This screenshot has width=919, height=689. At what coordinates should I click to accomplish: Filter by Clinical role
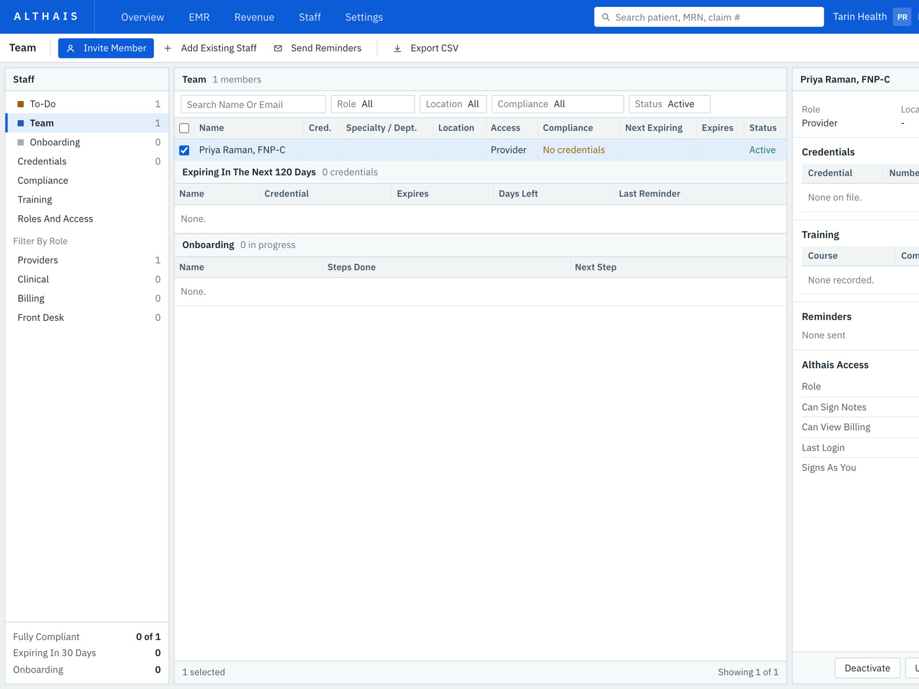coord(87,279)
